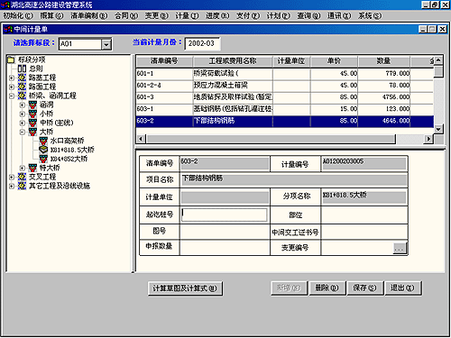The height and width of the screenshot is (338, 451).
Task: Click the icon beside K84+852大桥
Action: pos(43,159)
